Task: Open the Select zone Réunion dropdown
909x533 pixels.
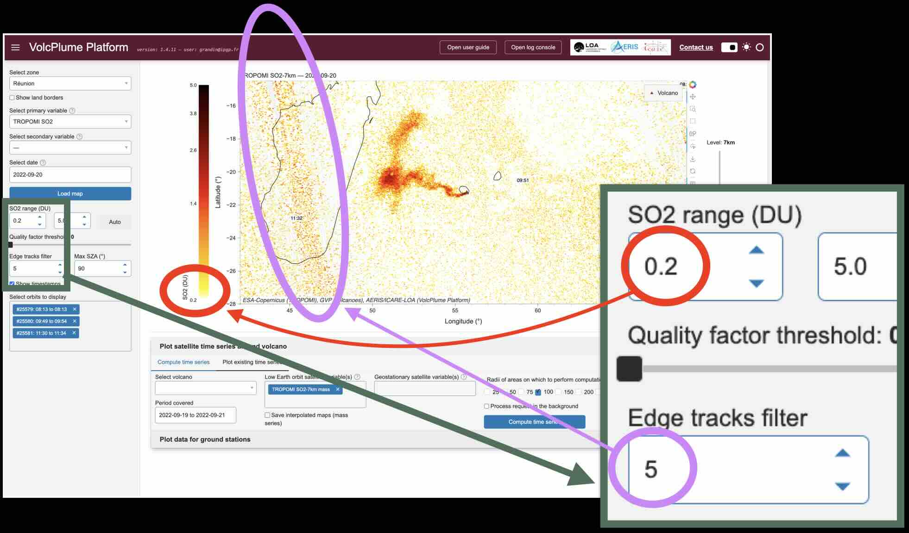Action: 70,84
